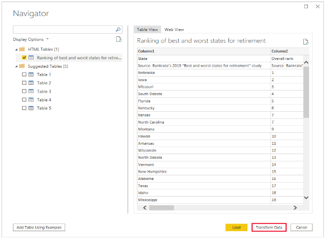Screen dimensions: 326x241
Task: Click the HTML Tables folder icon
Action: tap(22, 49)
